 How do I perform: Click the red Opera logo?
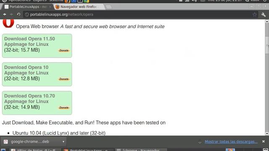[x=8, y=23]
